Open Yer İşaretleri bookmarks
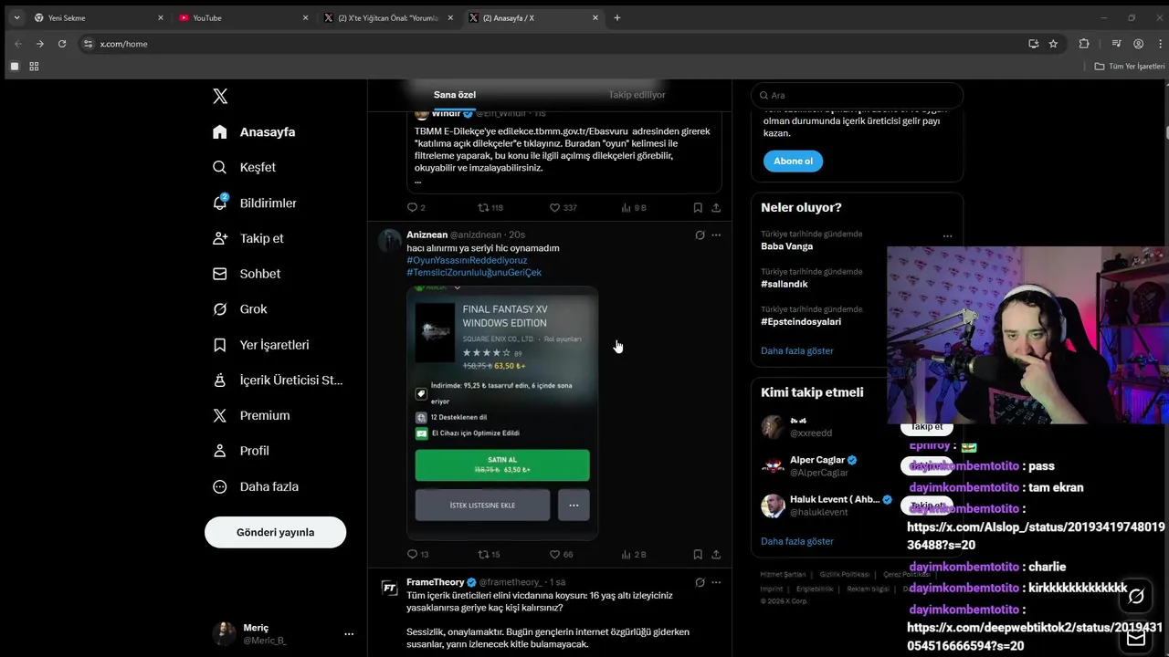Screen dimensions: 1169x657 coord(260,345)
